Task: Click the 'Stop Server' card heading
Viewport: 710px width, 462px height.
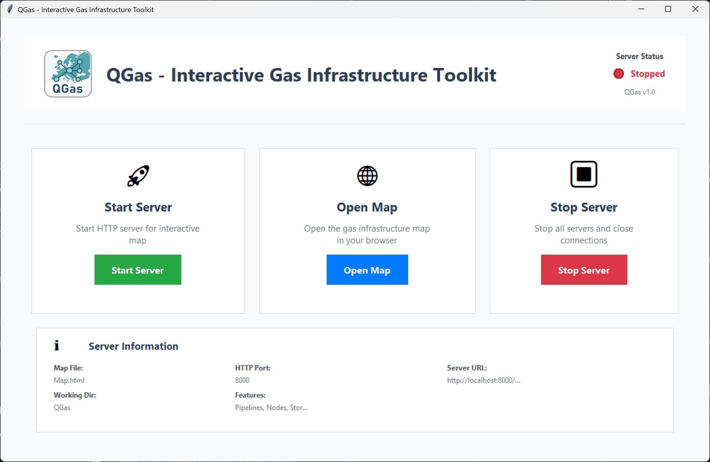Action: pos(584,208)
